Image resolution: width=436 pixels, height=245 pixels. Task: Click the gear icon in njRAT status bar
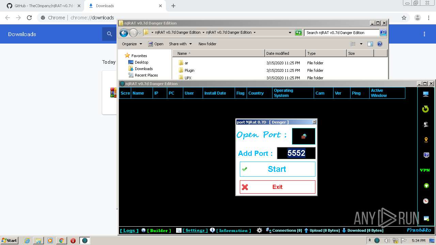260,230
